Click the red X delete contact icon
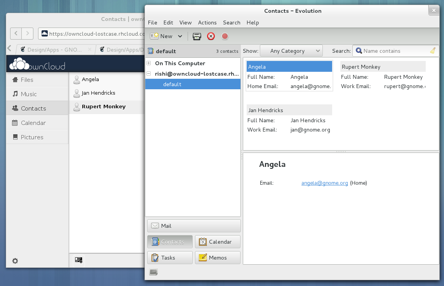 pos(211,36)
